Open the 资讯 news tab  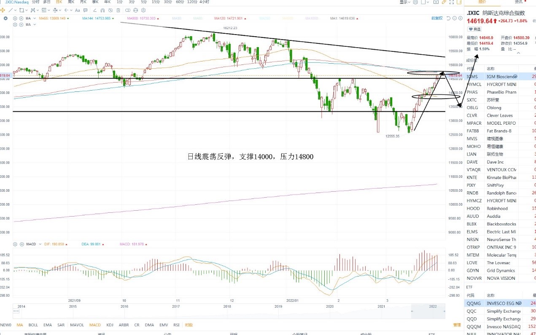(520, 2)
